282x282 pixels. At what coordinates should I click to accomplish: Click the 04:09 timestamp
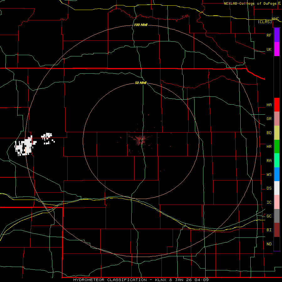[x=201, y=280]
